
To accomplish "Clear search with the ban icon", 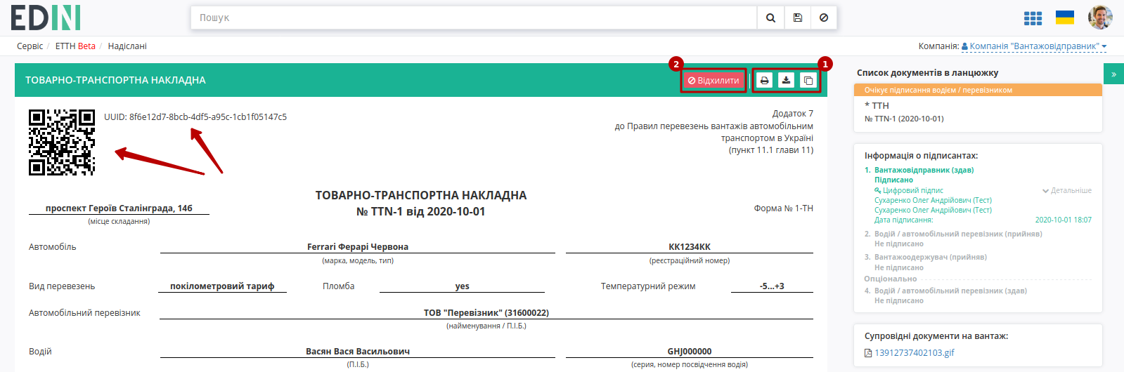I will [x=824, y=18].
